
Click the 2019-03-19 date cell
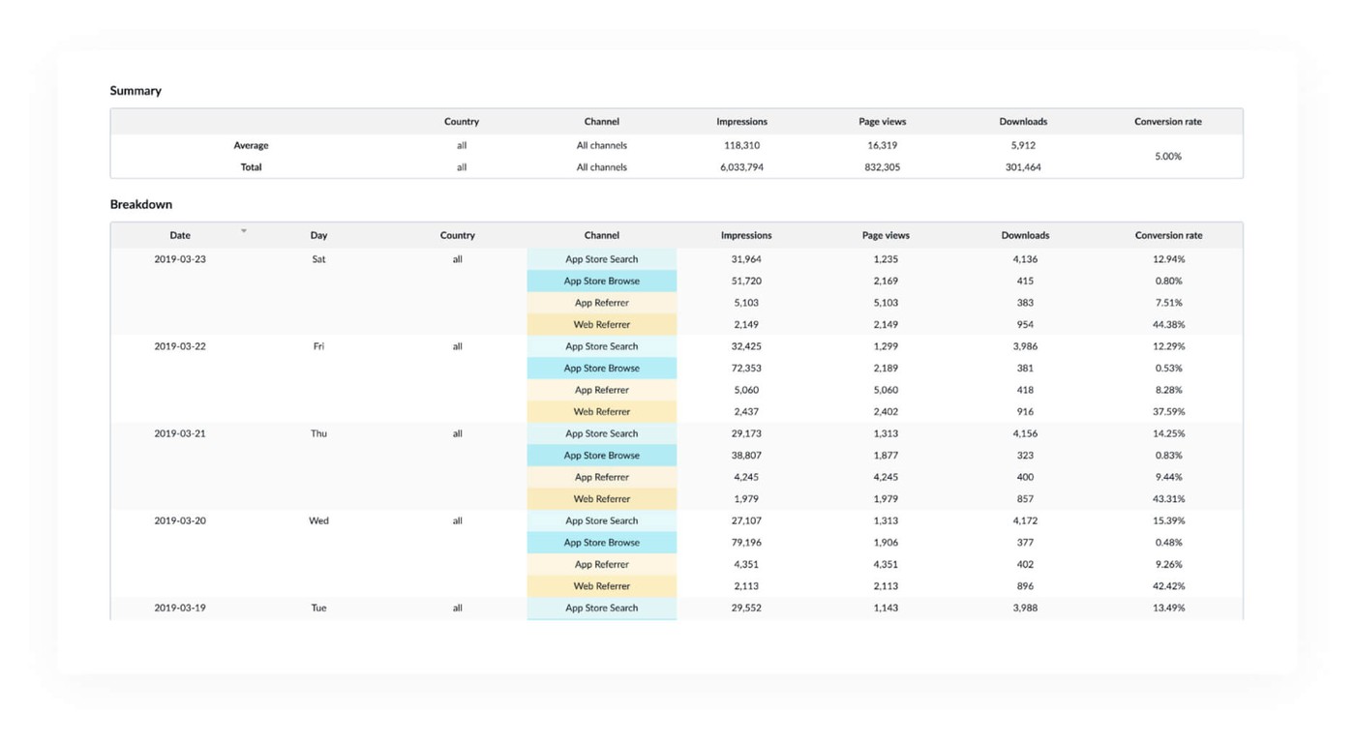click(180, 608)
